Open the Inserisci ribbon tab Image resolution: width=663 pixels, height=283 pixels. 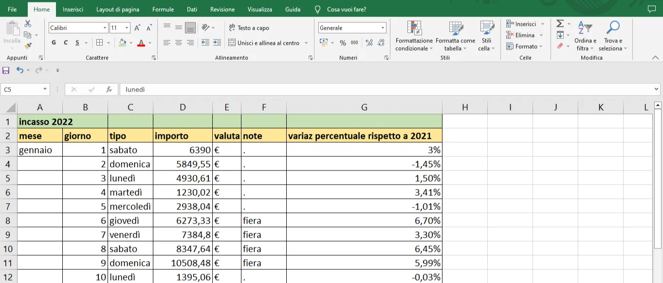click(x=73, y=9)
